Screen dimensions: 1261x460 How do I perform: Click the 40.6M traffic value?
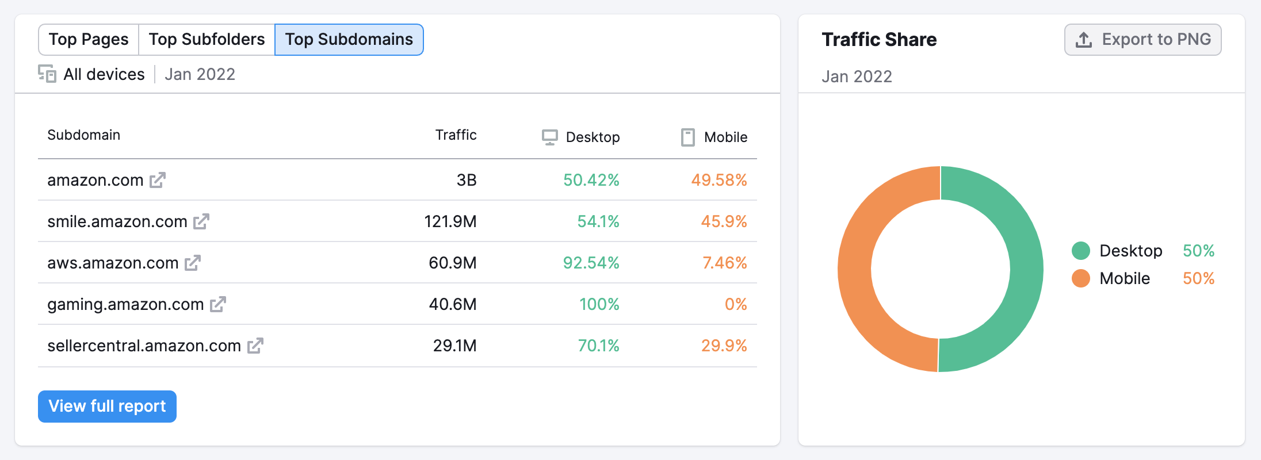[x=453, y=304]
